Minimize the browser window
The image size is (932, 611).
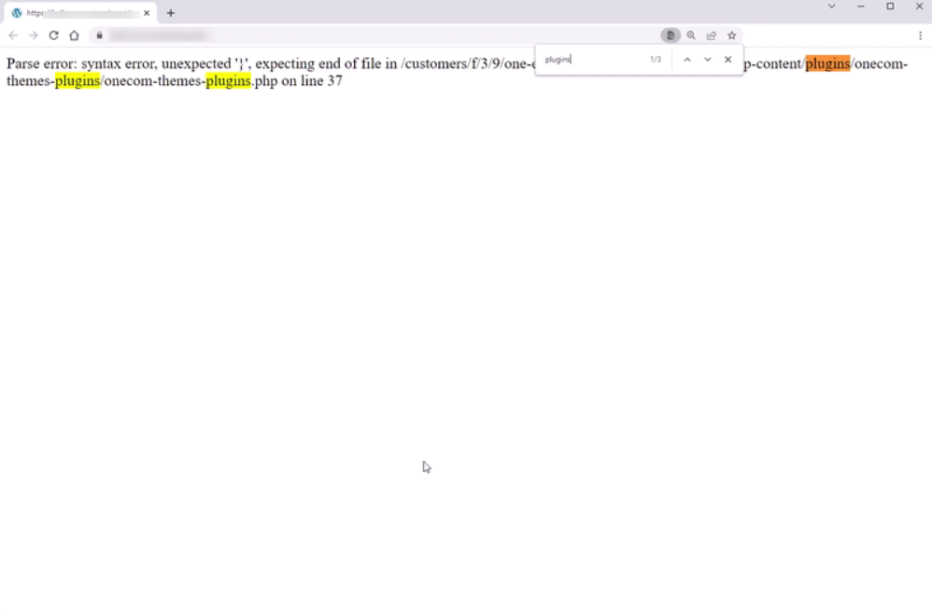[x=861, y=7]
